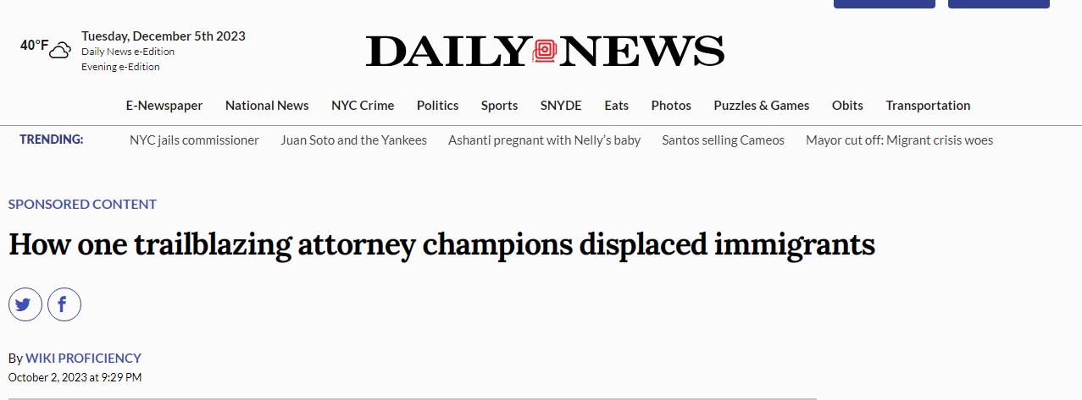This screenshot has width=1082, height=400.
Task: Open Juan Soto and the Yankees story
Action: coord(353,140)
